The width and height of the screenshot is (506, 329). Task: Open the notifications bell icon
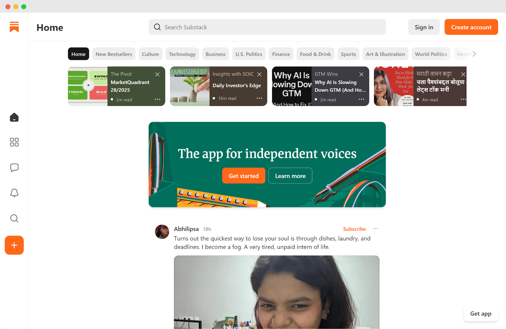point(14,193)
